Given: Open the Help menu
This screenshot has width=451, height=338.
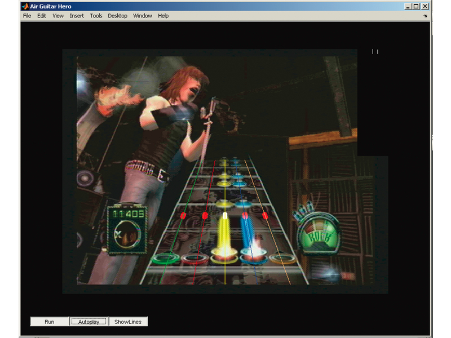Looking at the screenshot, I should 163,16.
